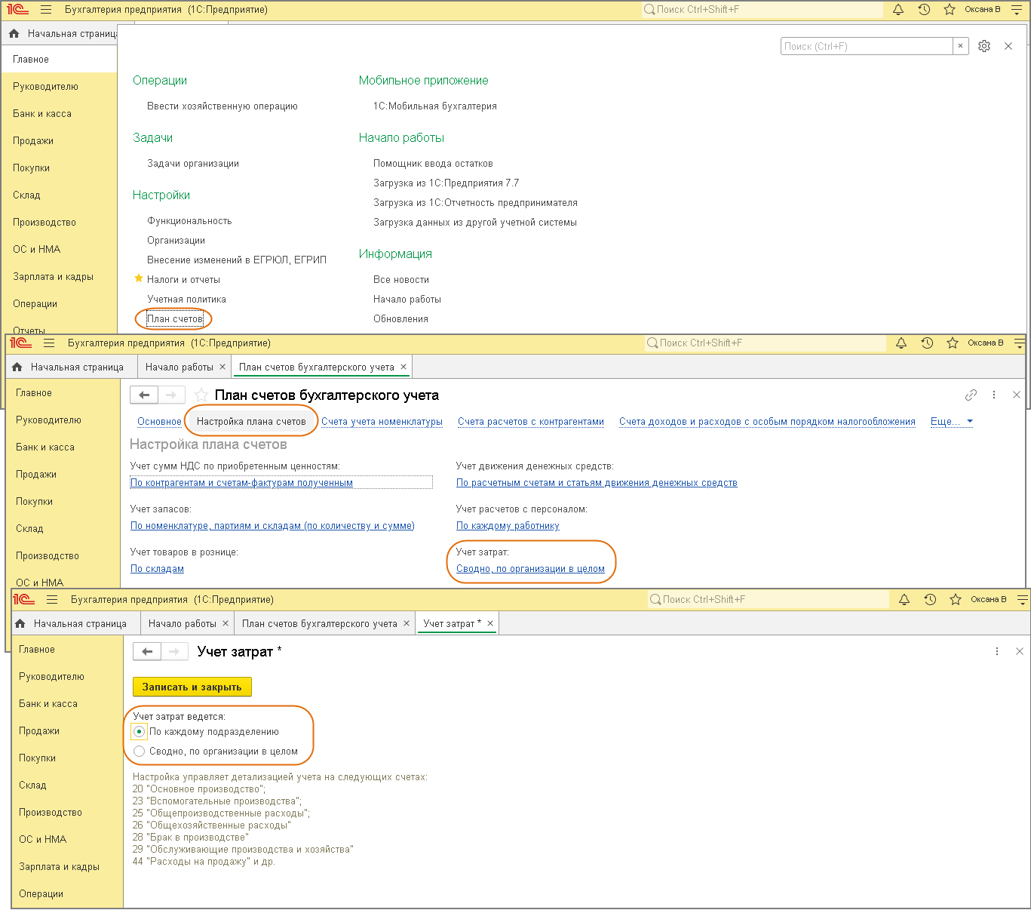Close the Учет затрат tab
Screen dimensions: 1031x910
click(490, 623)
